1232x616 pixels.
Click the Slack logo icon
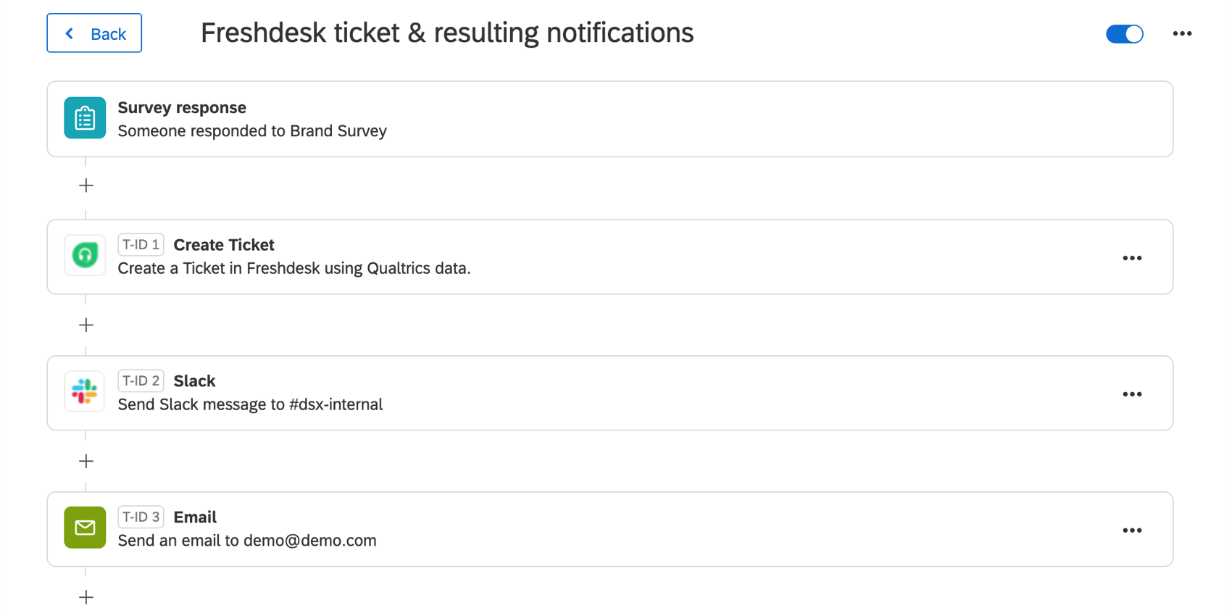85,391
